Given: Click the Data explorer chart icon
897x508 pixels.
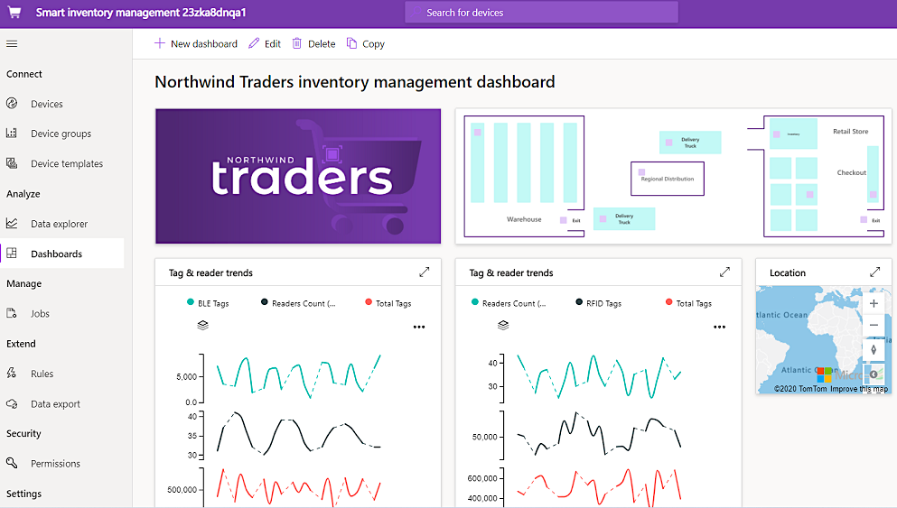Looking at the screenshot, I should [12, 224].
